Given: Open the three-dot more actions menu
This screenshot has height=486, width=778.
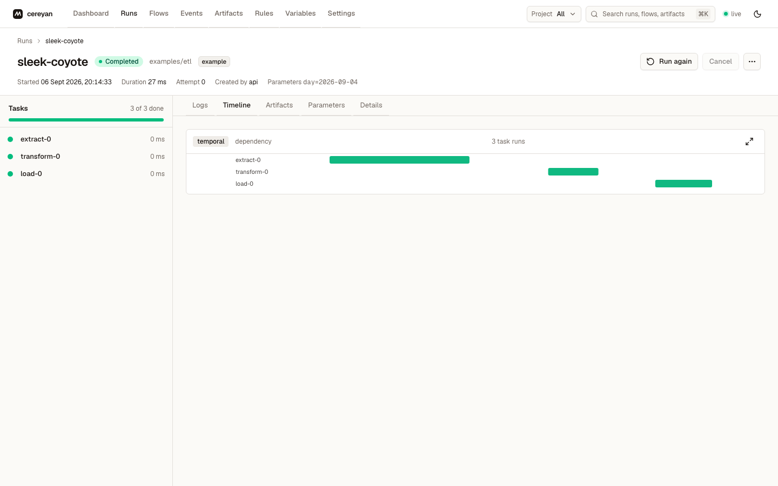Looking at the screenshot, I should (x=752, y=62).
